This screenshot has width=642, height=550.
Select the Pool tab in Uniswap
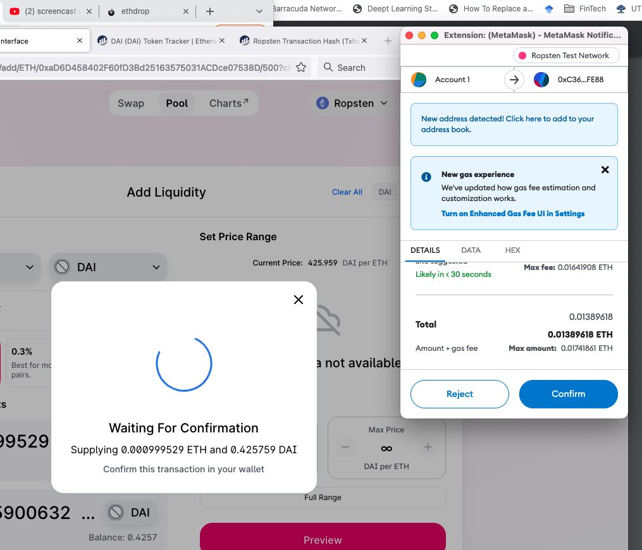[x=177, y=103]
